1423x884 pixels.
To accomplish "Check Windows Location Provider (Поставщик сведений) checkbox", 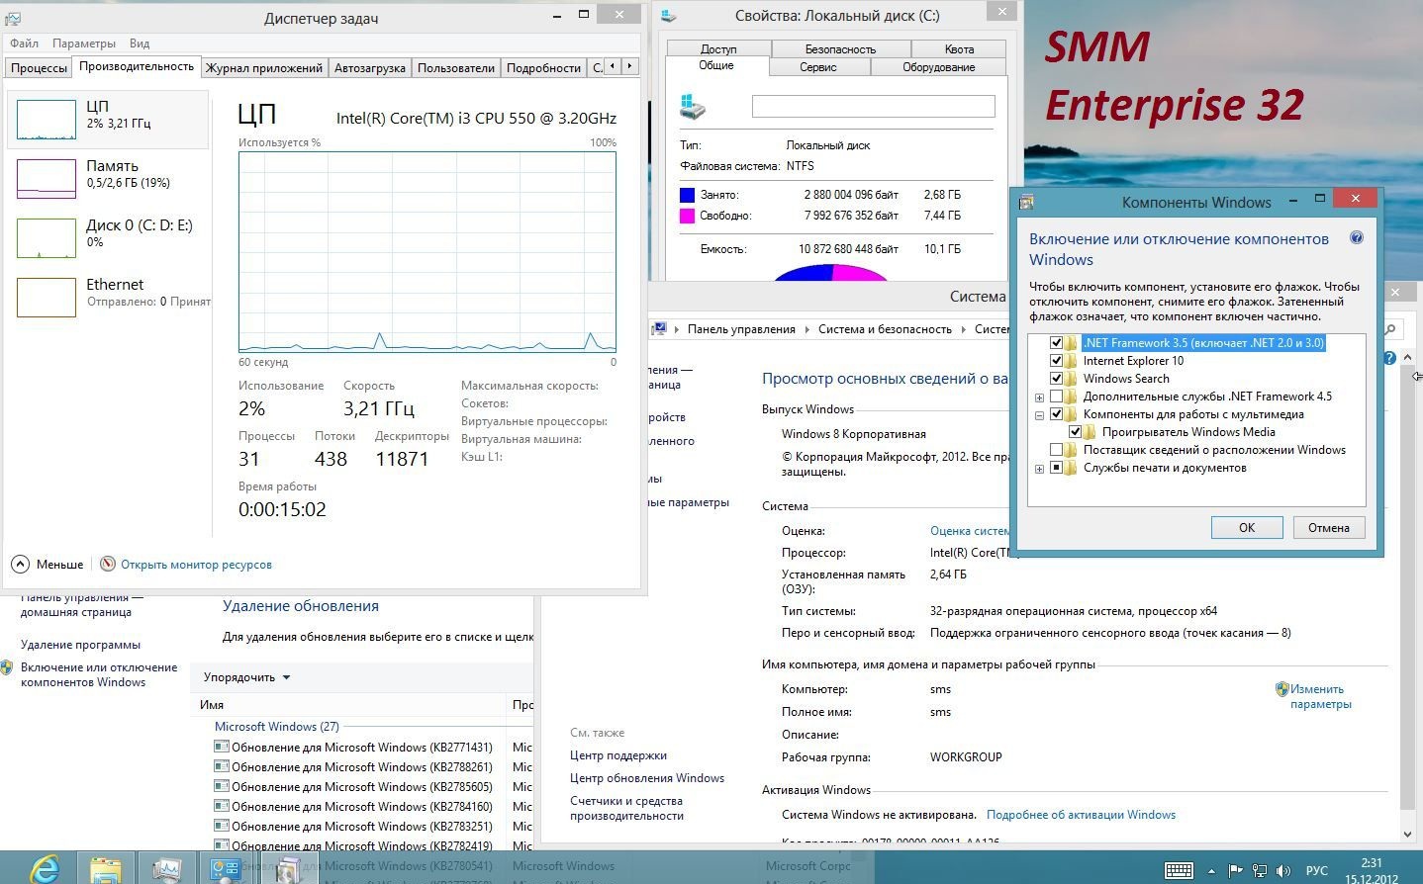I will coord(1056,450).
